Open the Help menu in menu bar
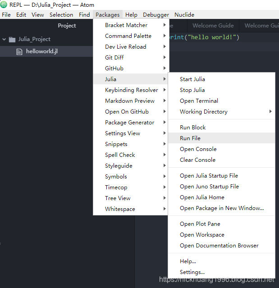 tap(131, 15)
